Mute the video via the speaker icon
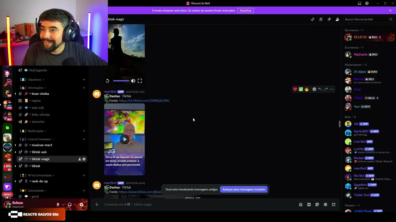The height and width of the screenshot is (222, 396). 133,81
